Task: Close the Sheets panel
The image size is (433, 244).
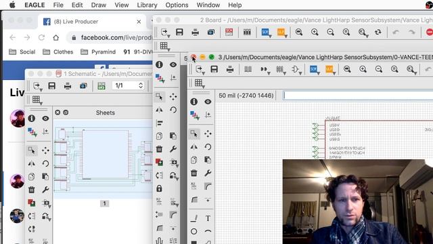Action: [58, 113]
